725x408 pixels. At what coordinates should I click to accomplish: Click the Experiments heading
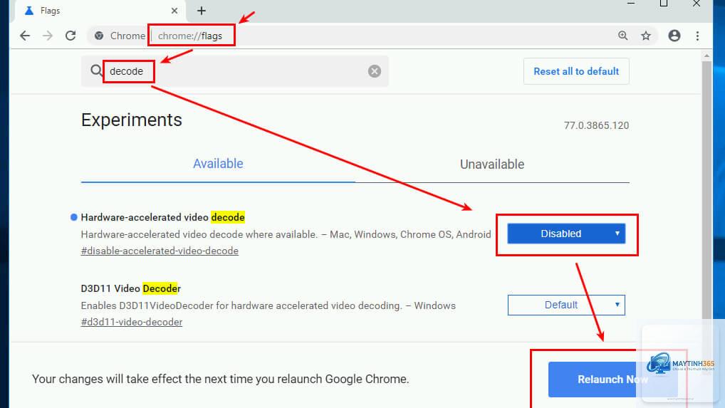point(131,120)
